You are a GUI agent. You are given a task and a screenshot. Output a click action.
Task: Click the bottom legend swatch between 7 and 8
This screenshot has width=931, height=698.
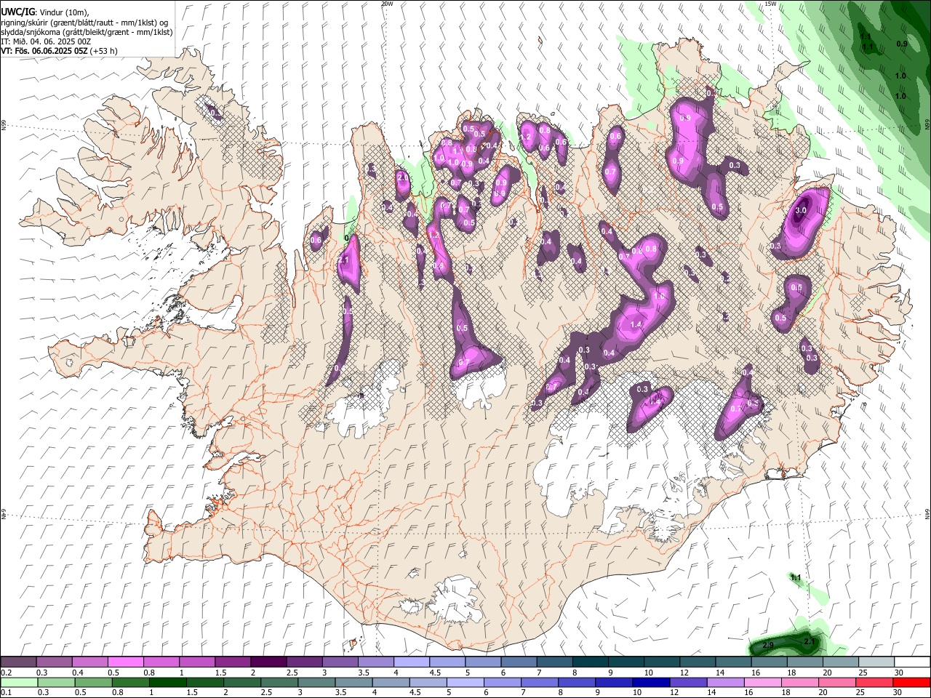coord(539,683)
